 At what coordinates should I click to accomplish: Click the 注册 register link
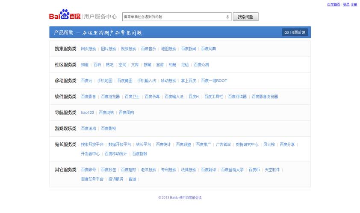click(354, 5)
